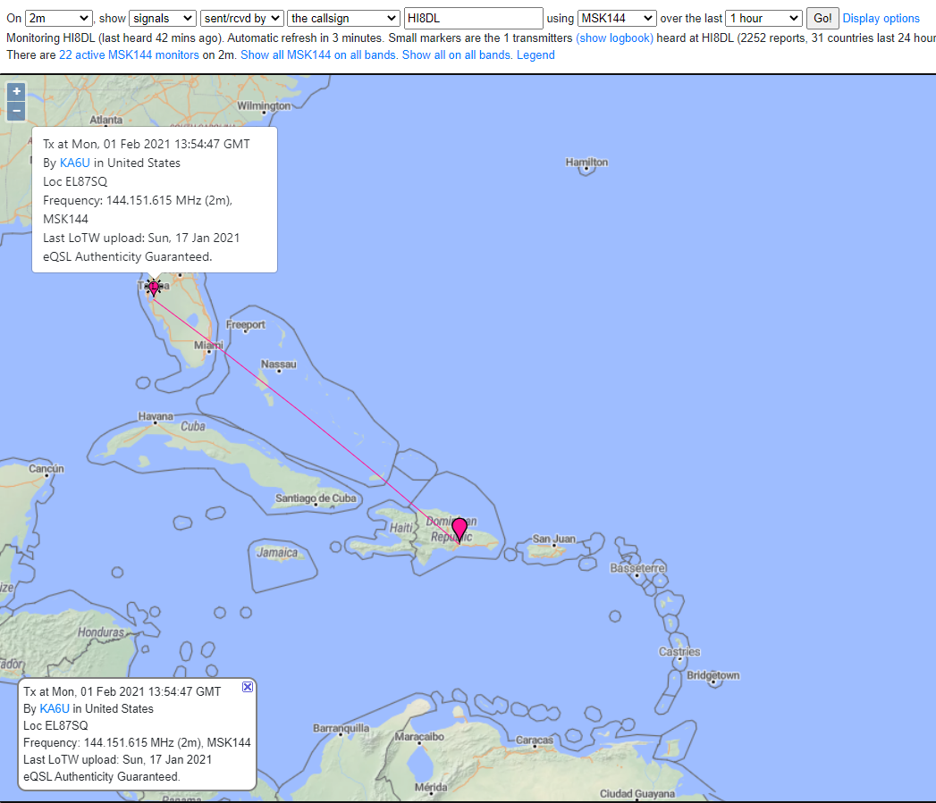Open the sent/rcvd by dropdown
The image size is (936, 803).
click(x=242, y=18)
